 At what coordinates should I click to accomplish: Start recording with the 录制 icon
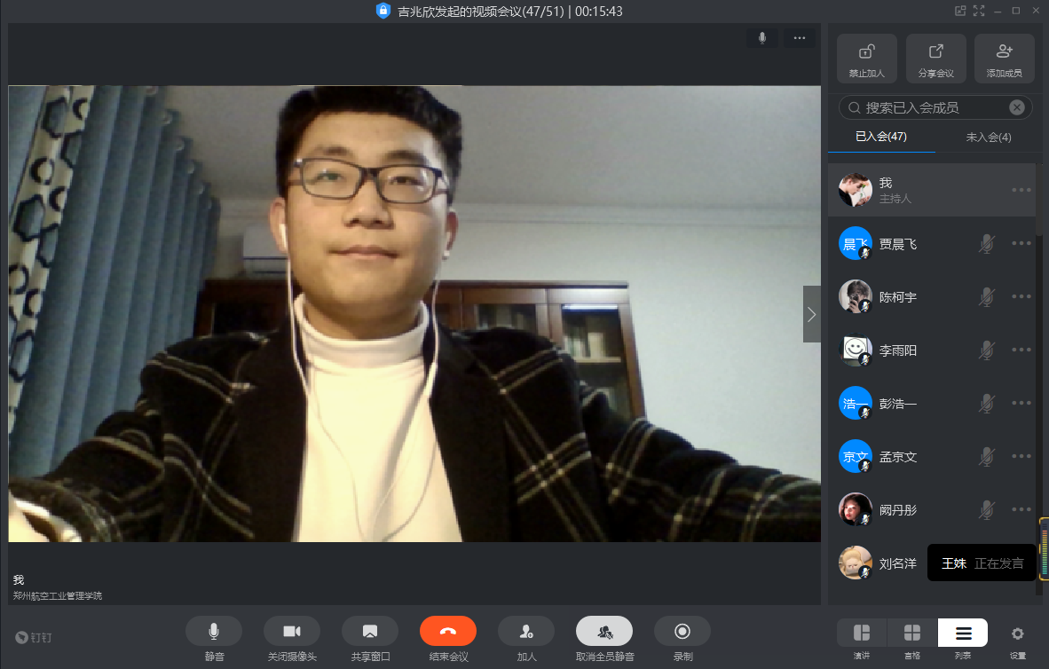682,631
